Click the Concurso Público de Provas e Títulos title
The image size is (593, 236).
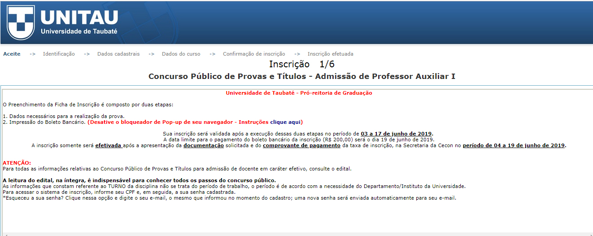click(x=302, y=76)
